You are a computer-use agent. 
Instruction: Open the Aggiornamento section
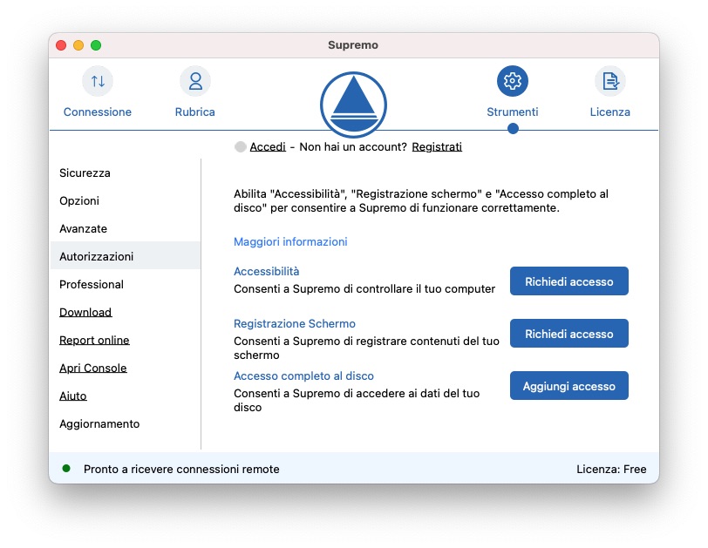(x=126, y=423)
